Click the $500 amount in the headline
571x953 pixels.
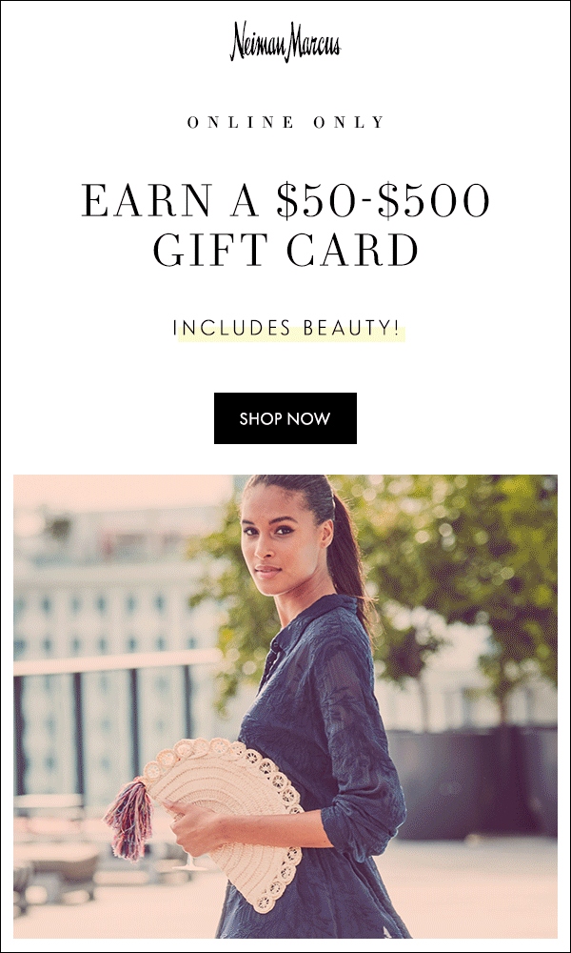pyautogui.click(x=433, y=200)
